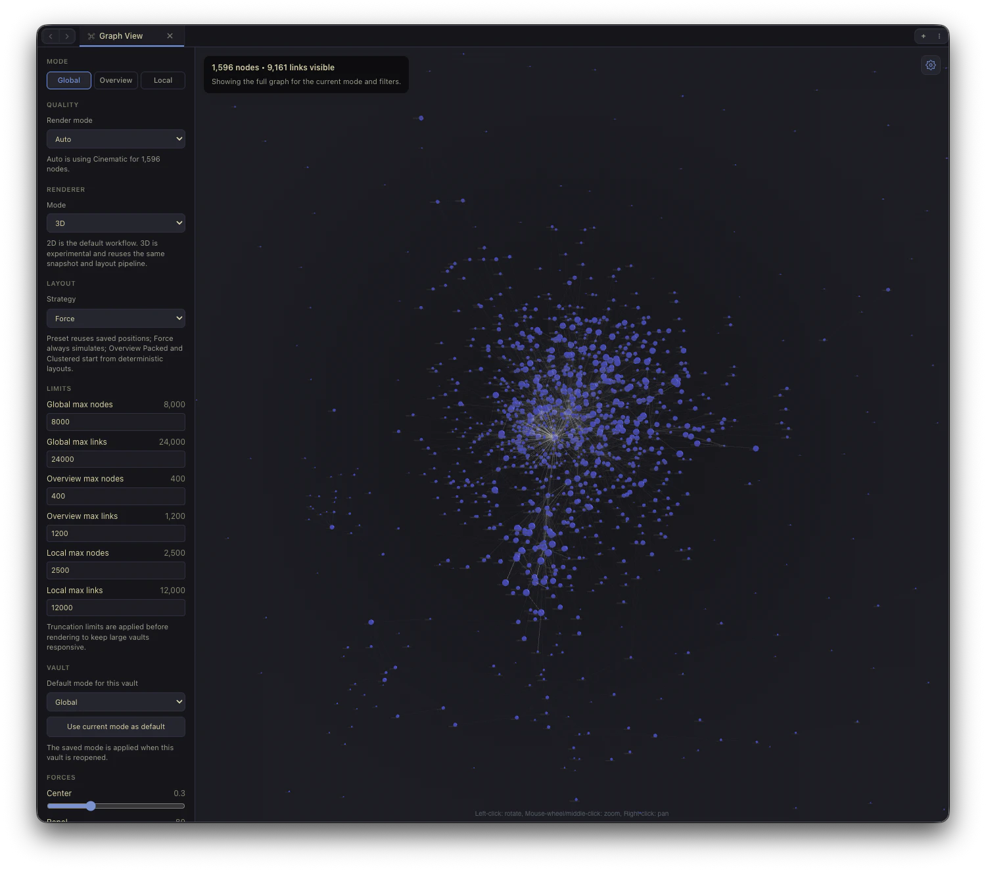Open a new tab with plus icon
Screen dimensions: 986x871
pyautogui.click(x=924, y=36)
